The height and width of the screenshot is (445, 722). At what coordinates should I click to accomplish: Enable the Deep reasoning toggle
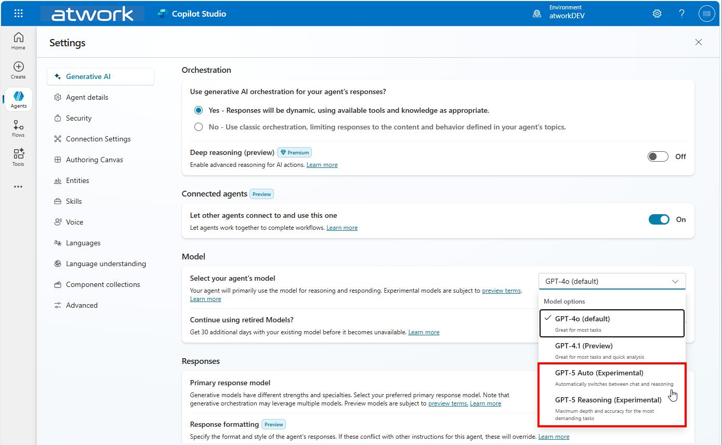pyautogui.click(x=658, y=156)
